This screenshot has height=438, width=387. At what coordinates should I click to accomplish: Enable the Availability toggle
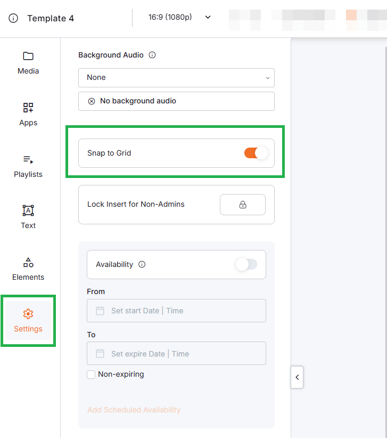click(x=246, y=264)
